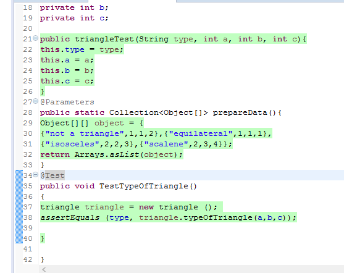This screenshot has height=273, width=344.
Task: Click 'String type' parameter on line 21
Action: click(x=166, y=39)
